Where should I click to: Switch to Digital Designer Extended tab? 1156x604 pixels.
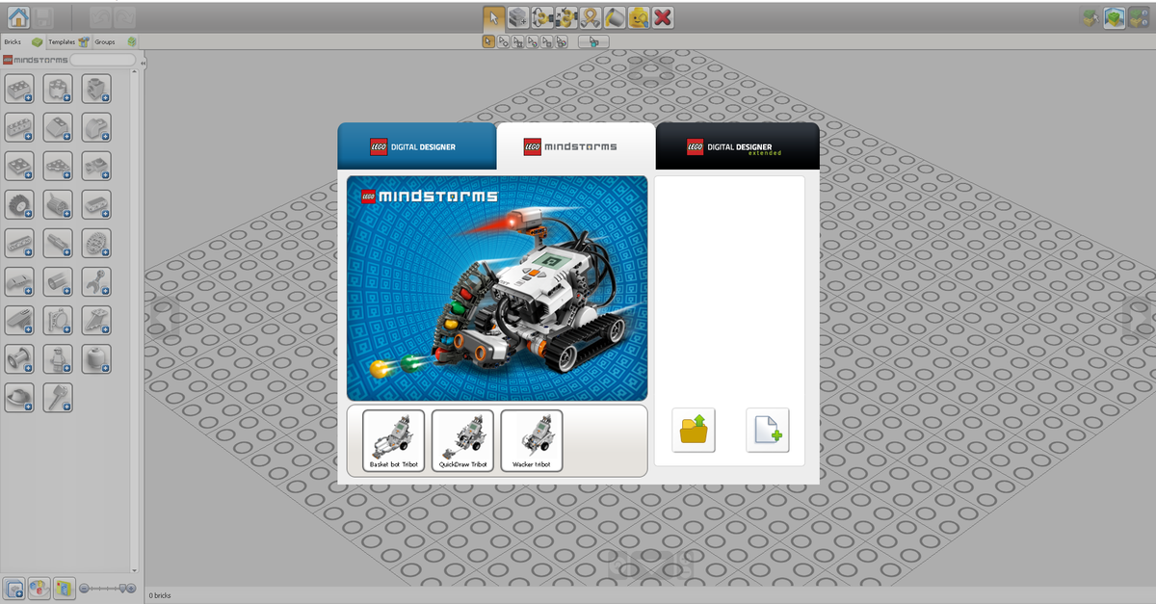(738, 146)
